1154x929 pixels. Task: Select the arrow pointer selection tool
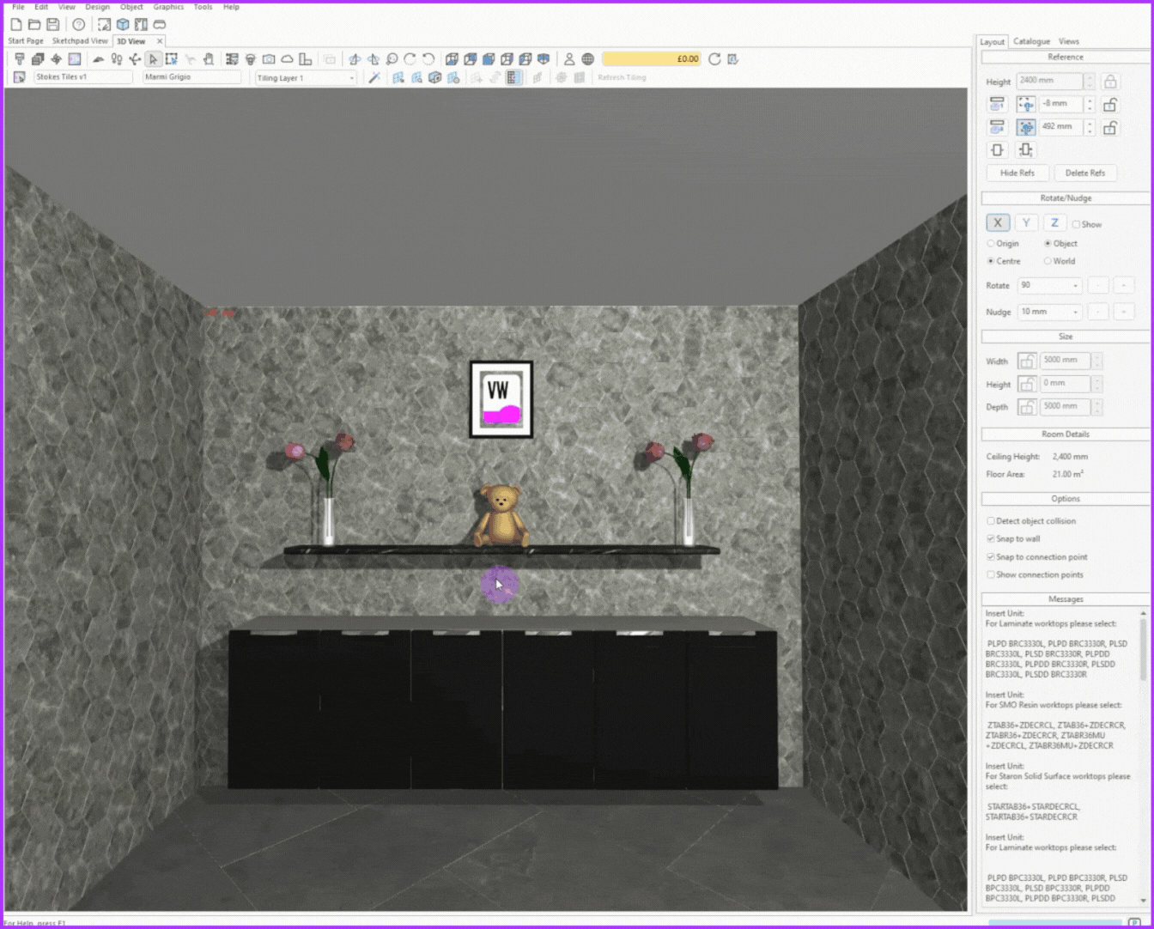tap(153, 59)
